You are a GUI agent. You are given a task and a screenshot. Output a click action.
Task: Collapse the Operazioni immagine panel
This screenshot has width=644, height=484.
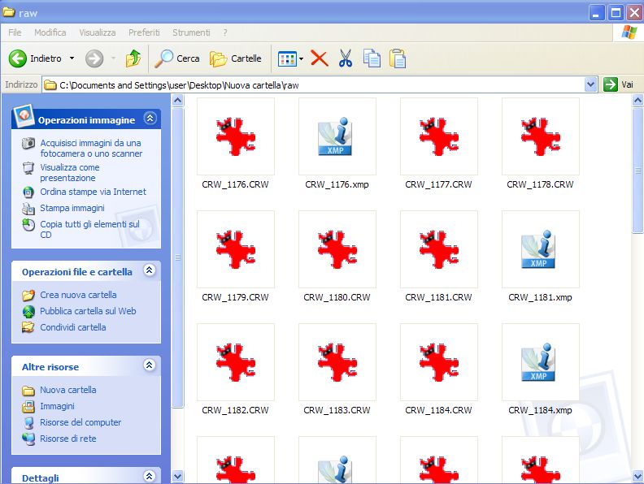[x=150, y=119]
